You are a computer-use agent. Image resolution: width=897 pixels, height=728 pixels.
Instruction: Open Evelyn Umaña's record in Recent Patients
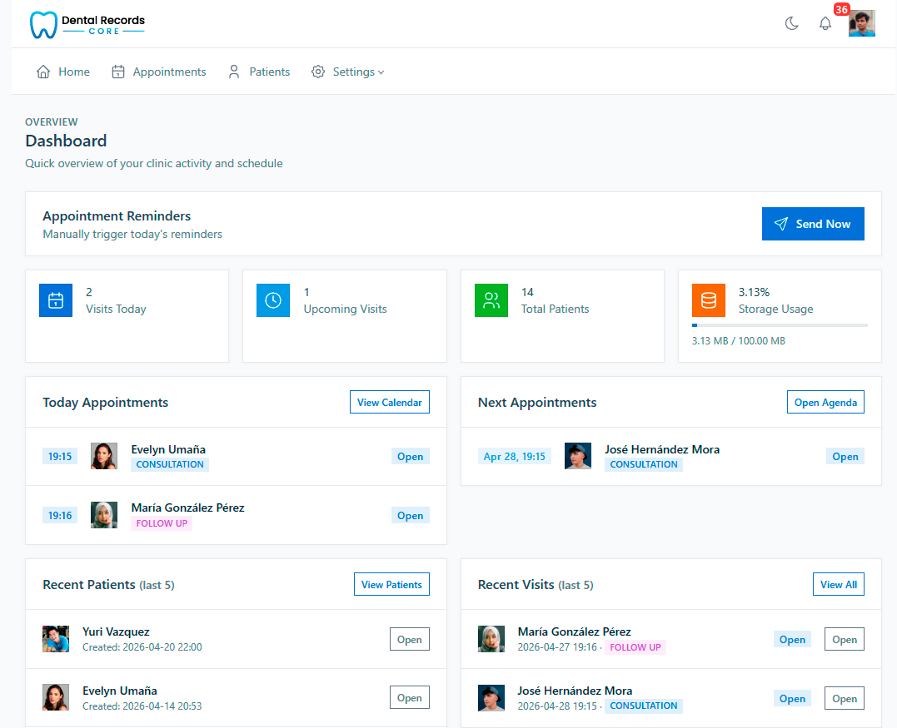tap(410, 698)
